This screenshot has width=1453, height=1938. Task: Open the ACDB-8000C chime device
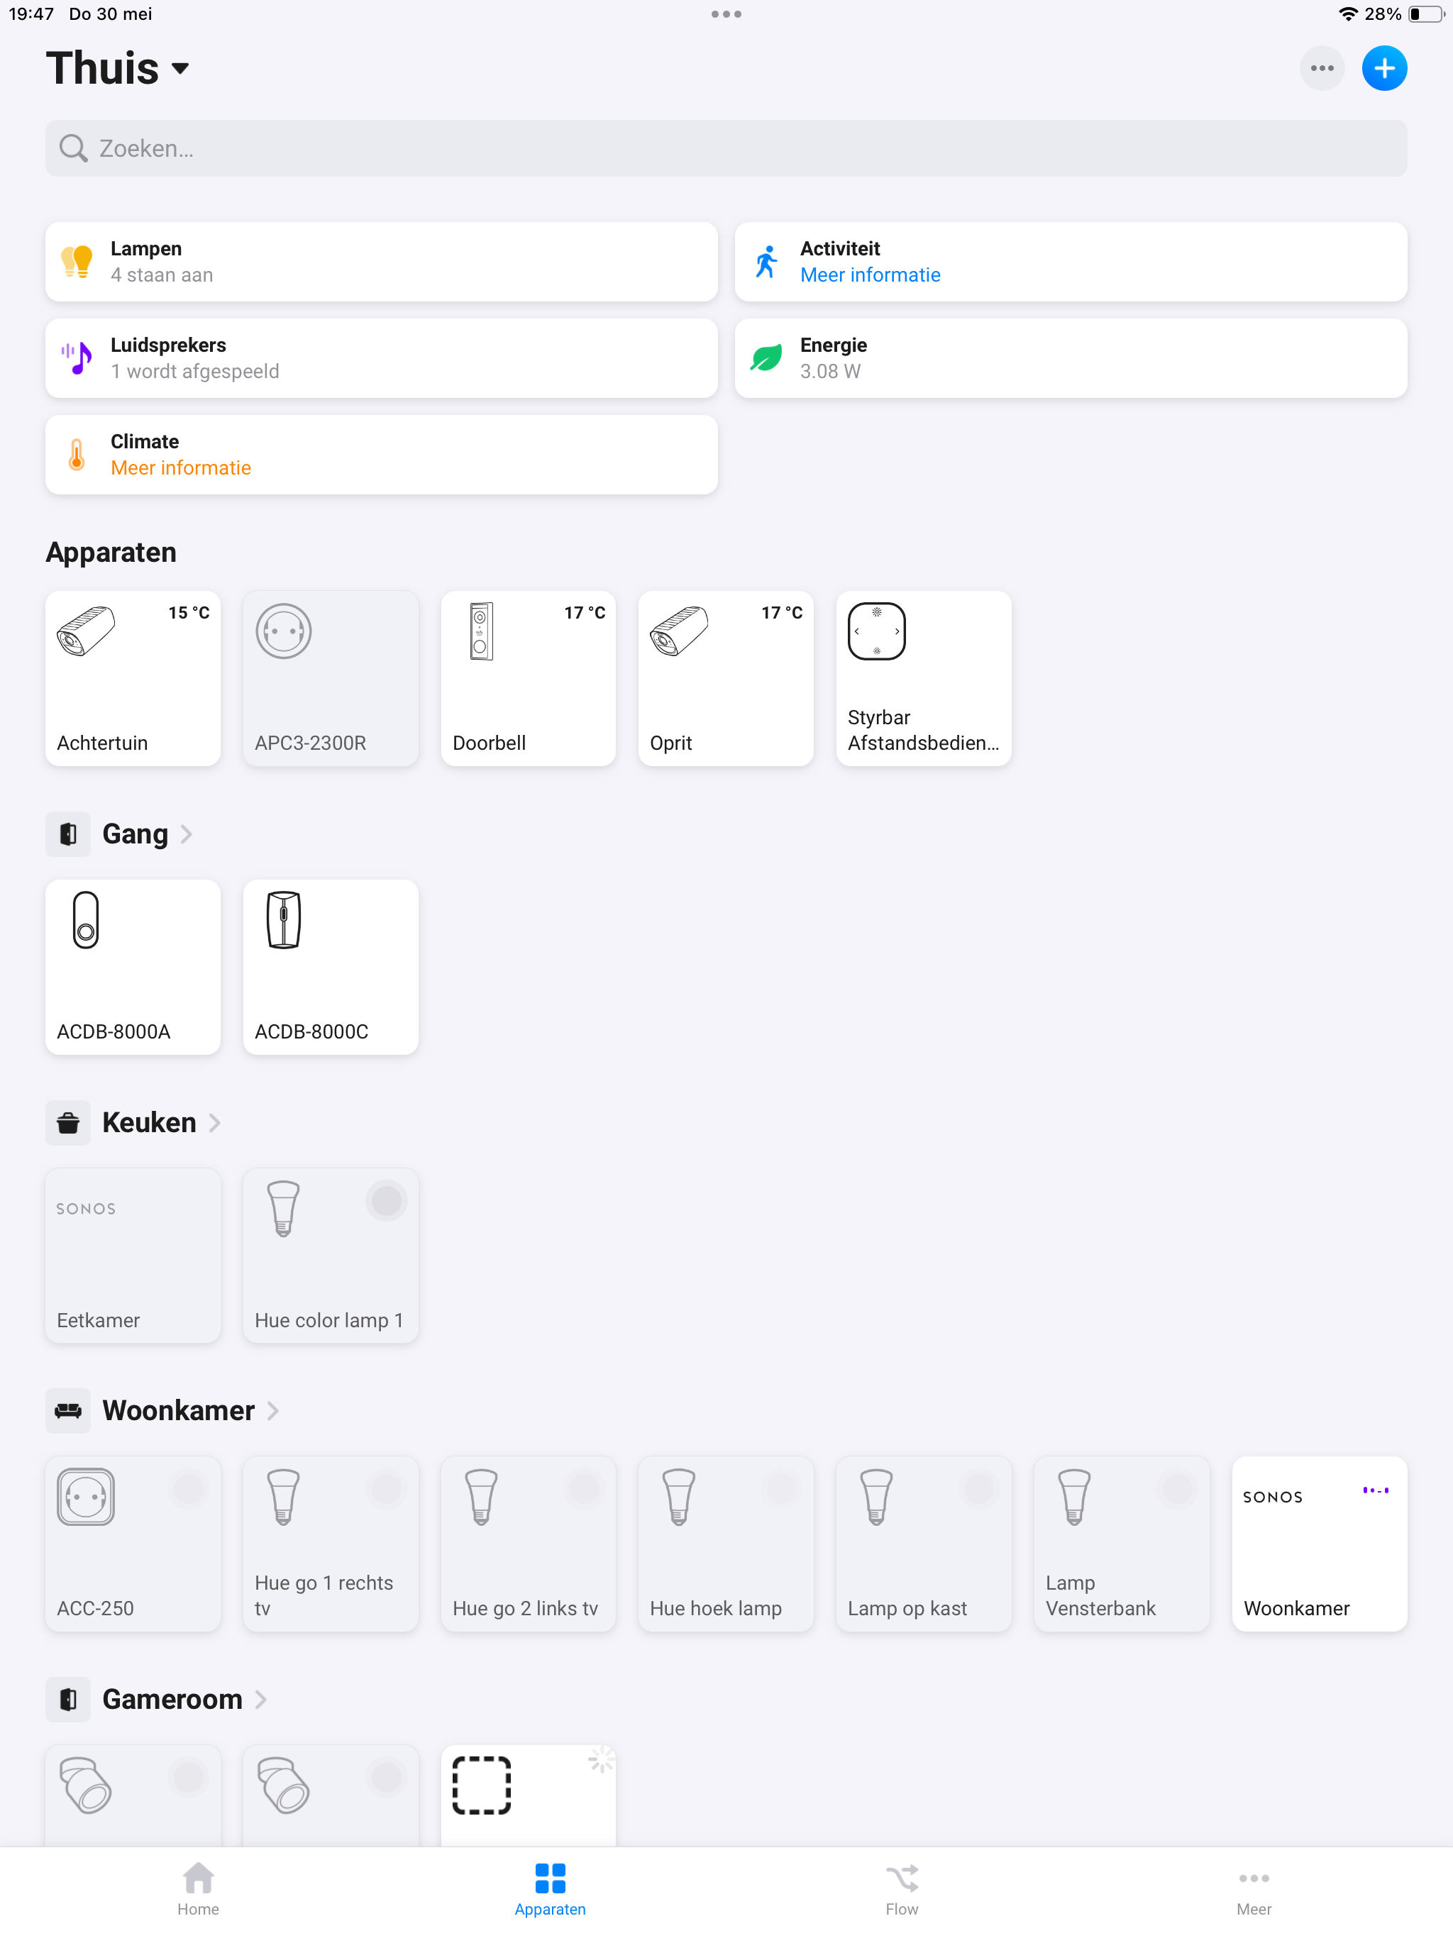[331, 966]
